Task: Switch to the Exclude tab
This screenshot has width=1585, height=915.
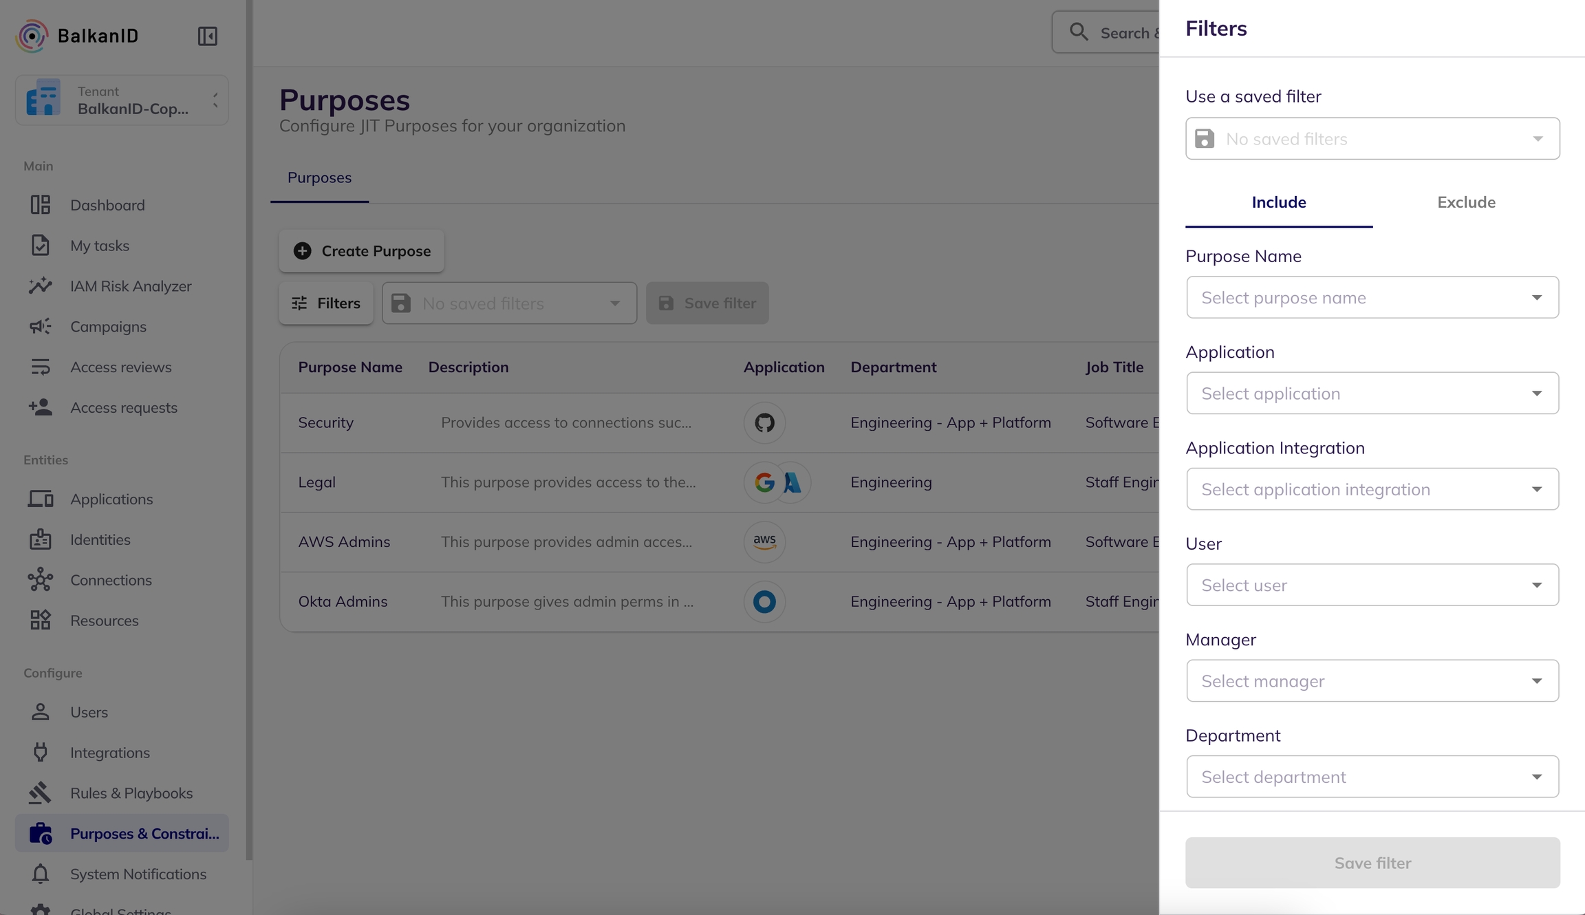Action: [x=1466, y=202]
